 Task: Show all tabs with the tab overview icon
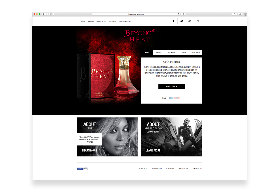[240, 14]
